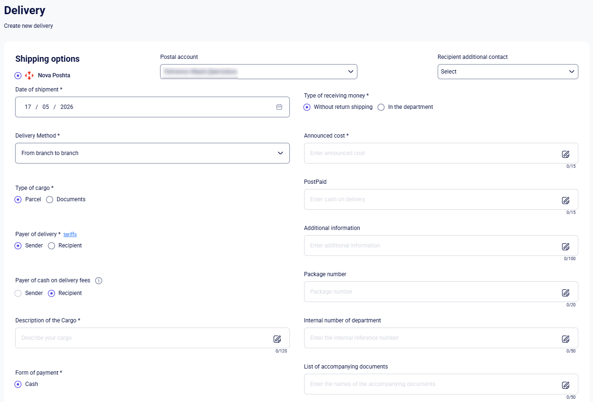Click the Payer of cash on delivery fees label
Viewport: 593px width, 402px height.
(52, 280)
